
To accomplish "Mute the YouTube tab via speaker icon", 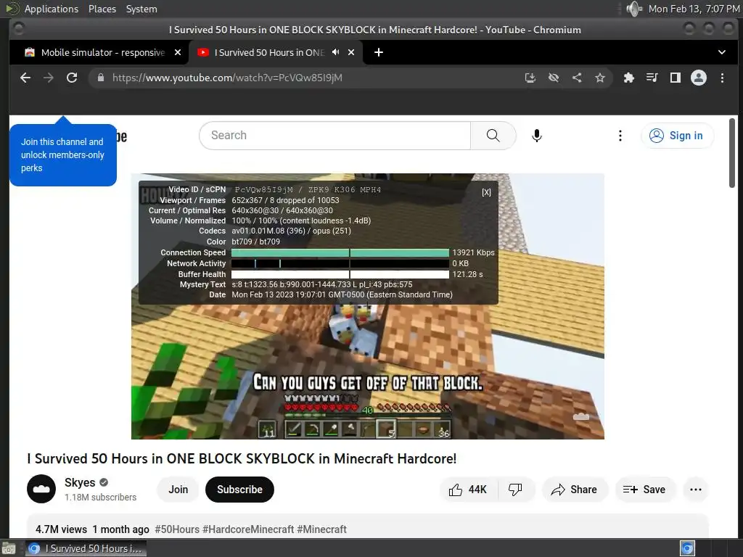I will pos(335,52).
